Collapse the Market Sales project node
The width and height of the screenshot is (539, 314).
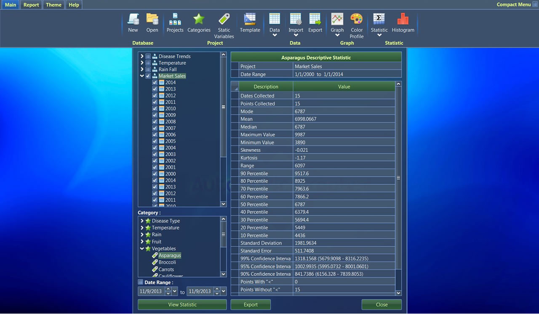[142, 76]
